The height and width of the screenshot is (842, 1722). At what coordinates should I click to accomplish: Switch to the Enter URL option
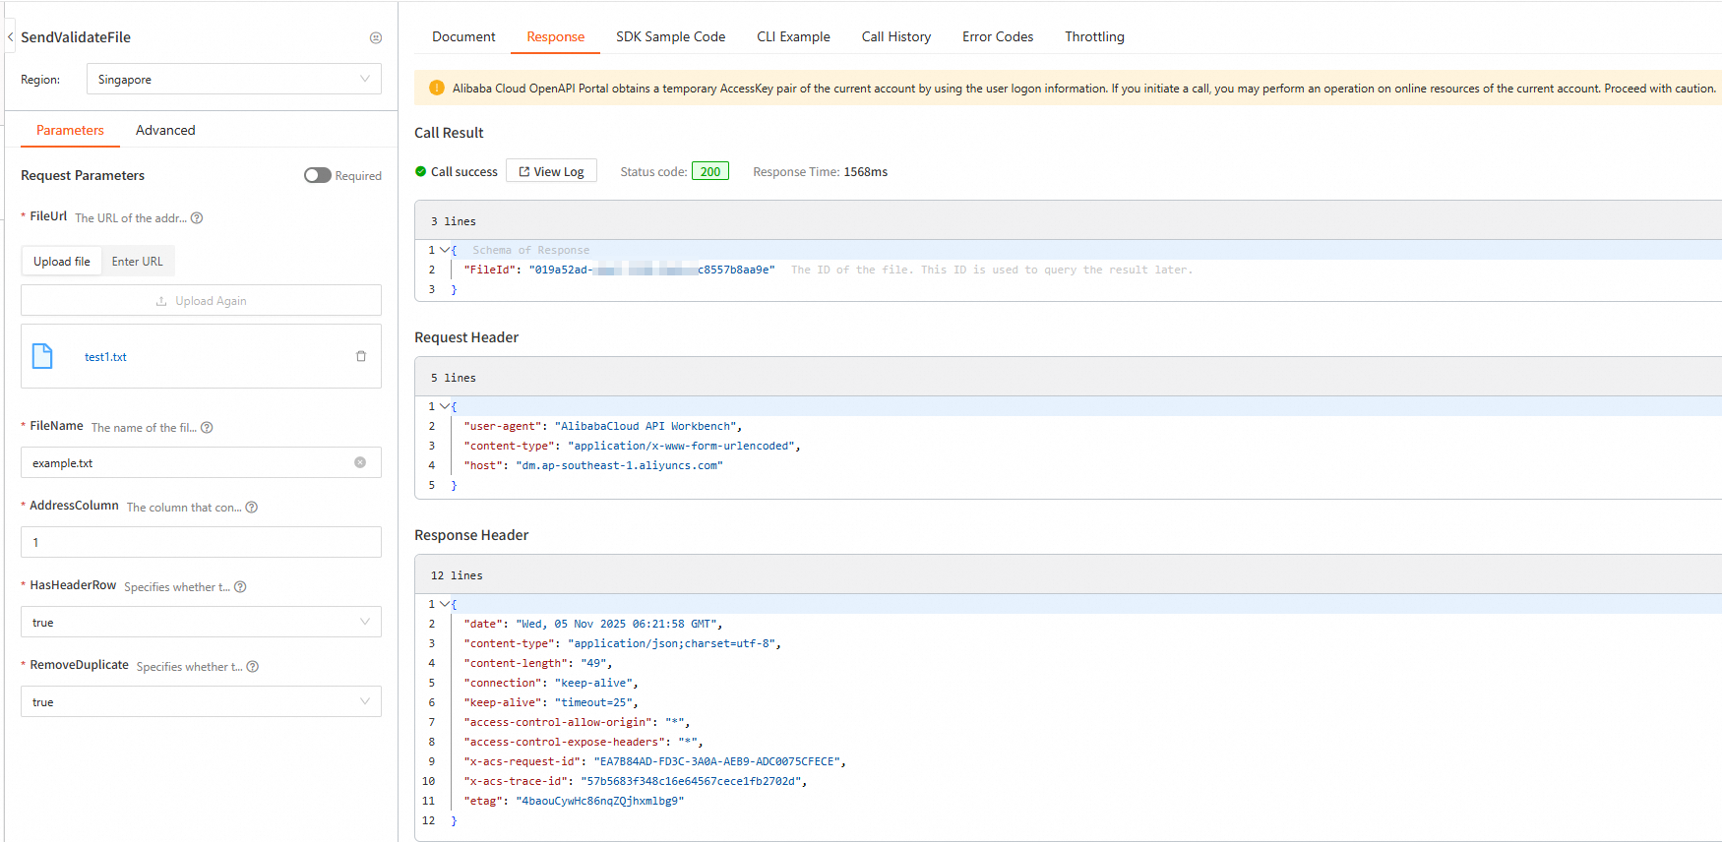click(137, 262)
